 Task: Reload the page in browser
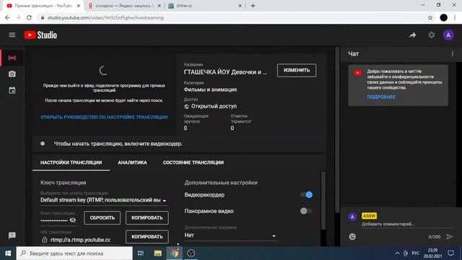tap(29, 17)
